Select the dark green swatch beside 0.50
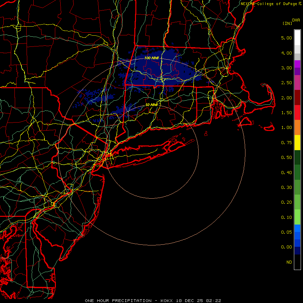The width and height of the screenshot is (303, 303). click(297, 157)
